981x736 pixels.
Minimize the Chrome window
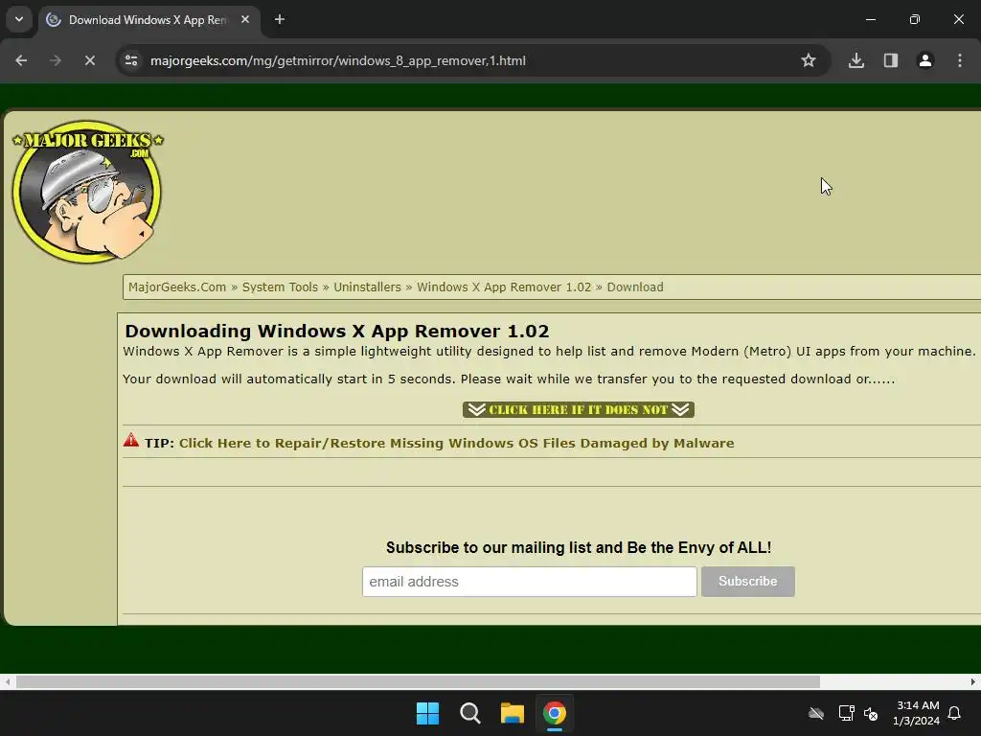tap(870, 19)
